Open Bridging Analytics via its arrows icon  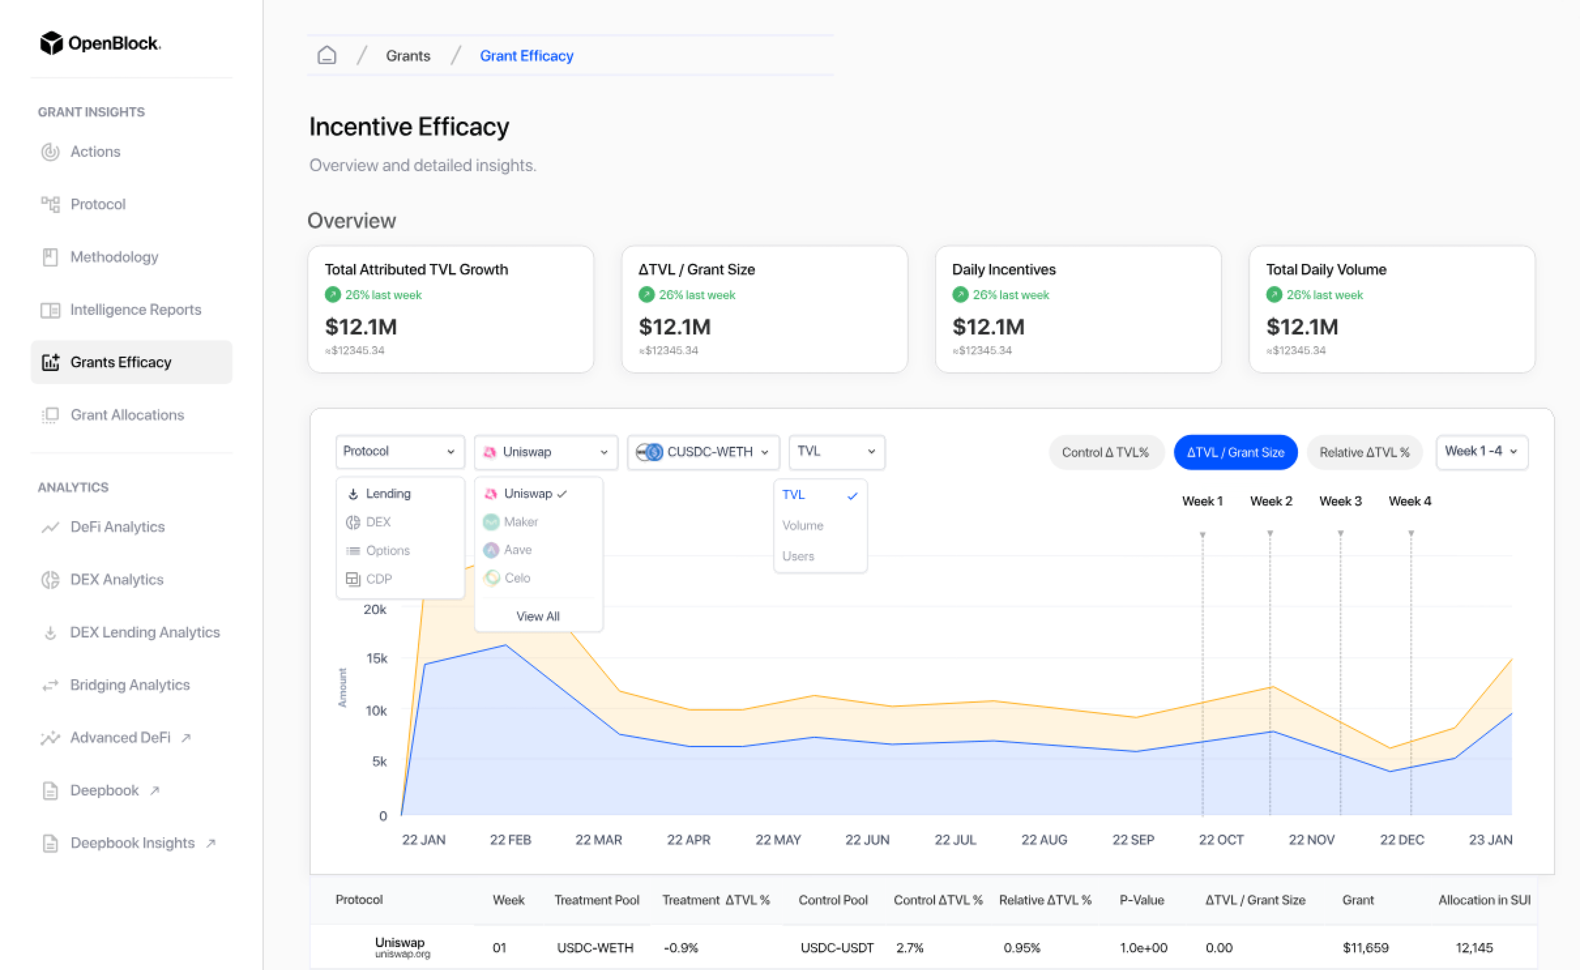pos(51,685)
